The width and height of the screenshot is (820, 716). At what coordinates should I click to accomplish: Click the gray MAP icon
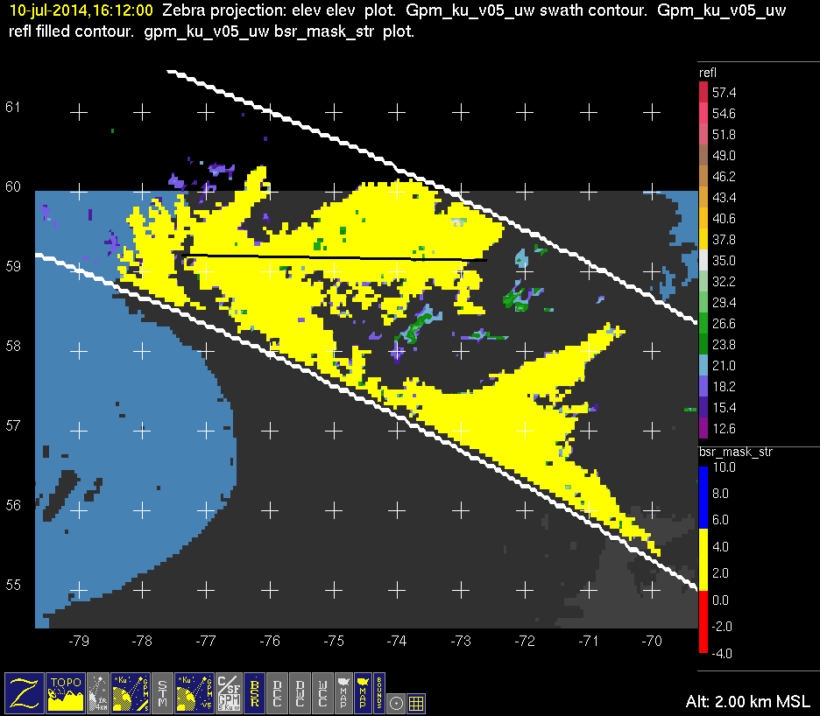coord(343,692)
